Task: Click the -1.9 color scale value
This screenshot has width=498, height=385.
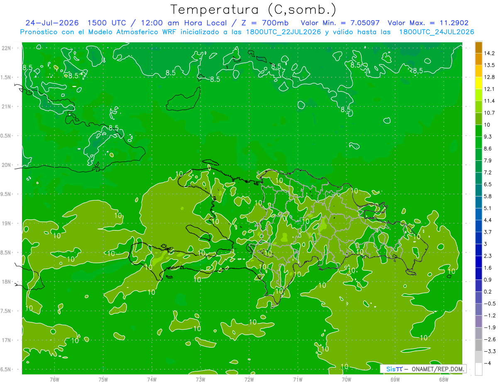Action: (x=489, y=327)
